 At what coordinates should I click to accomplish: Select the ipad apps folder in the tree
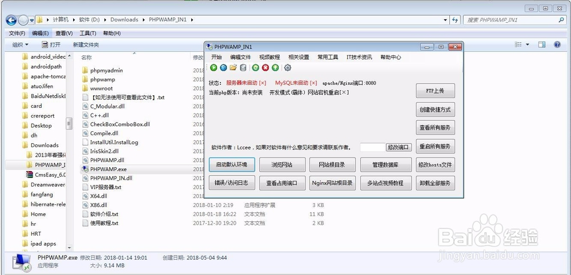coord(43,244)
